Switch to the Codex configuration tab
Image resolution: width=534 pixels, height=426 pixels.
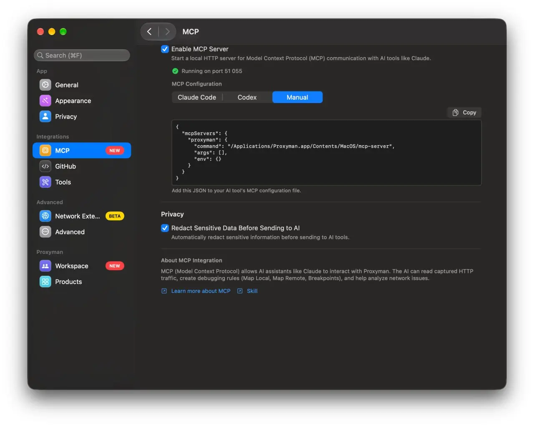pyautogui.click(x=247, y=97)
